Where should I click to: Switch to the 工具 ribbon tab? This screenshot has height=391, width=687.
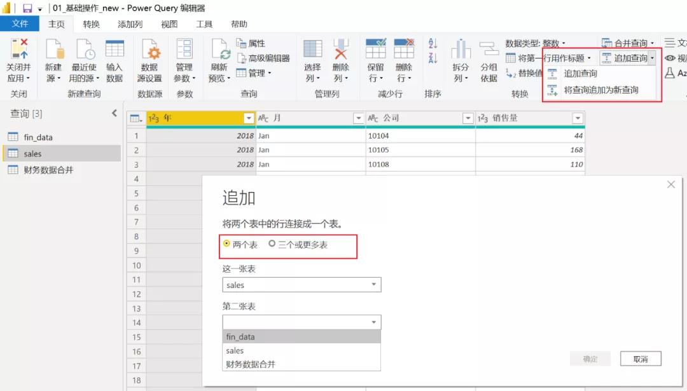[x=204, y=24]
